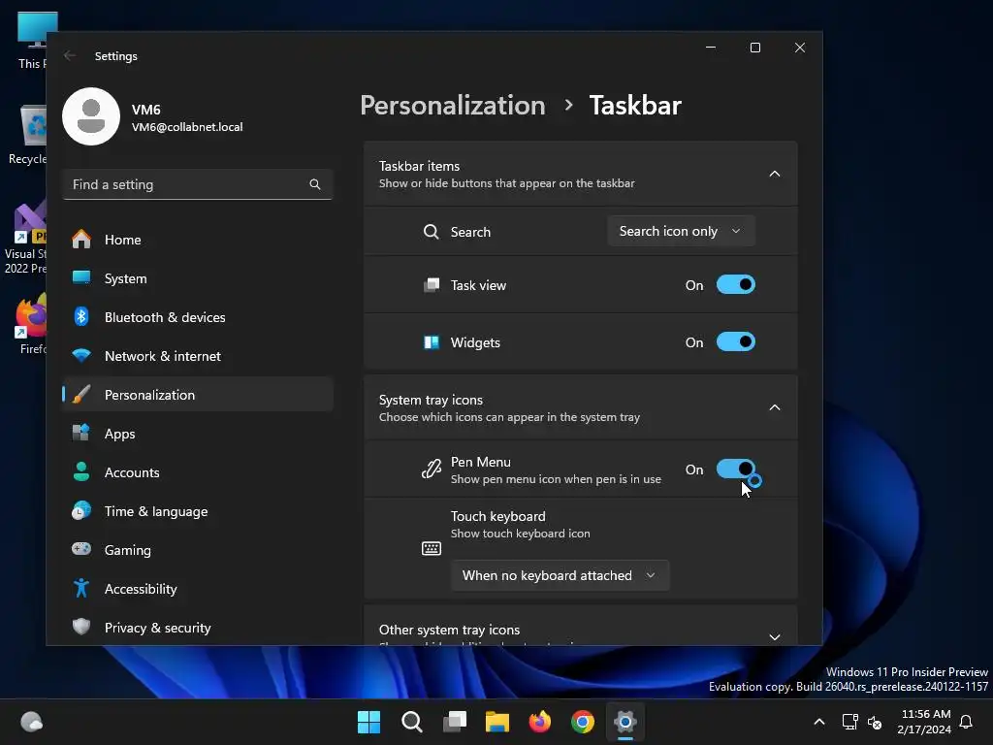
Task: Select Gaming in the sidebar
Action: point(198,549)
